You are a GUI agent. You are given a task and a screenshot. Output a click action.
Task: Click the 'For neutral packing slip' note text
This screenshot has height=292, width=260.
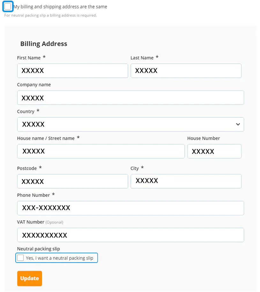coord(50,15)
